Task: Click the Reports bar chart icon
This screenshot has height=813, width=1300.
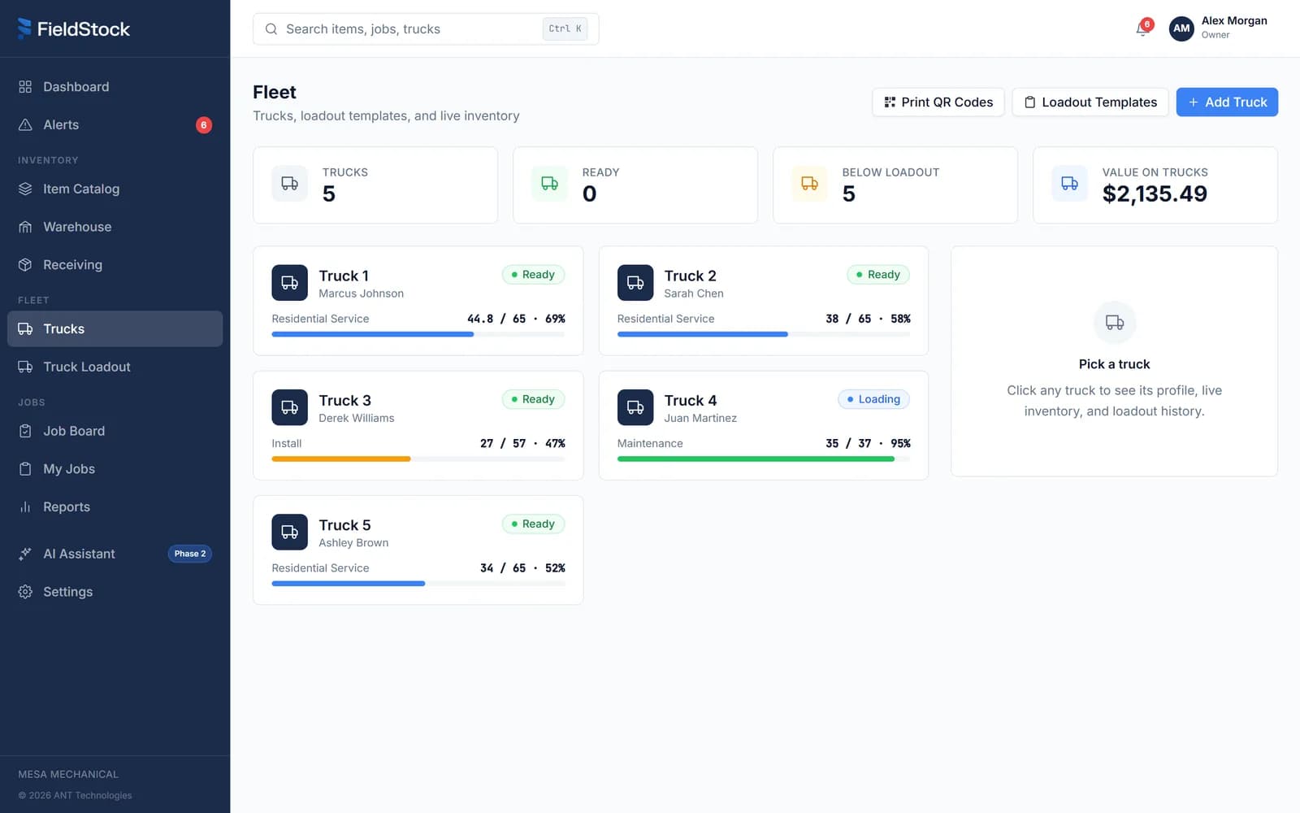Action: pyautogui.click(x=25, y=507)
